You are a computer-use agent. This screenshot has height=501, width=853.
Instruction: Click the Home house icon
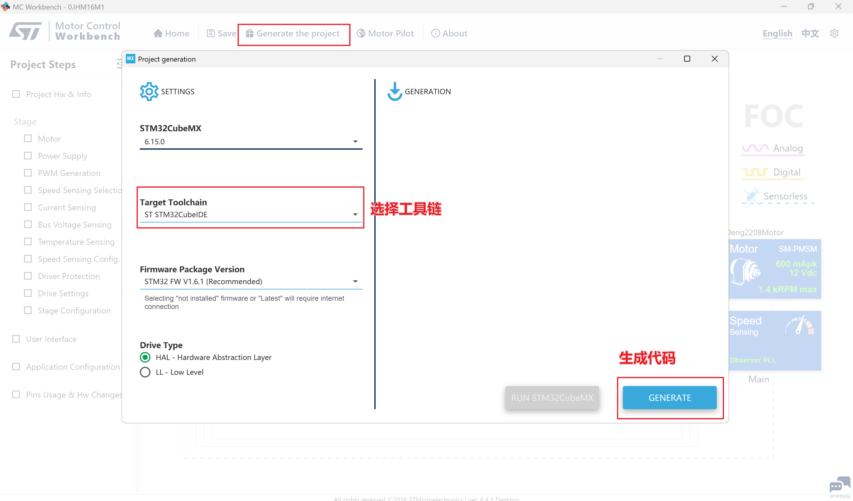(x=158, y=33)
